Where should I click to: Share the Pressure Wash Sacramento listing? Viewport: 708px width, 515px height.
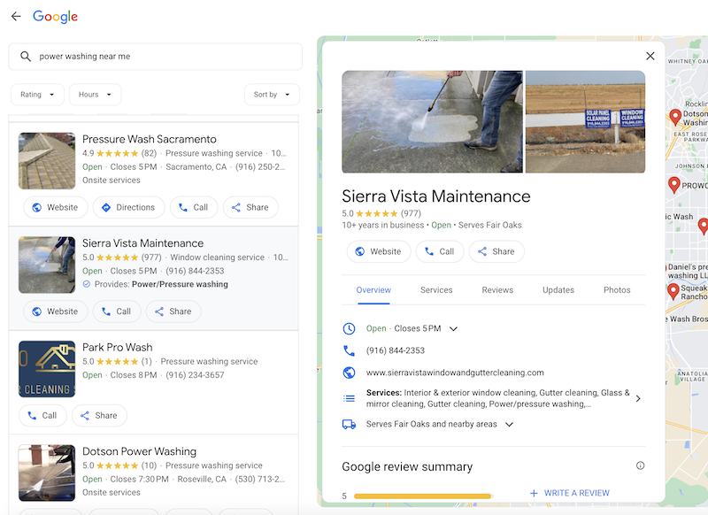(250, 207)
